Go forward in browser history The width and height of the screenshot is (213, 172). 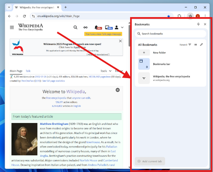click(x=17, y=16)
